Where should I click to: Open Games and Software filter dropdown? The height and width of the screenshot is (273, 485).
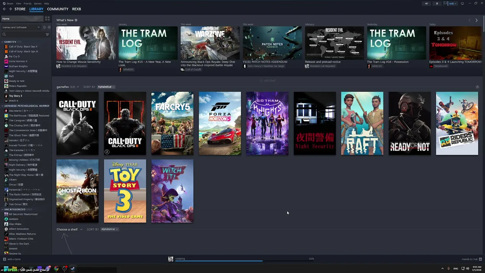coord(21,27)
